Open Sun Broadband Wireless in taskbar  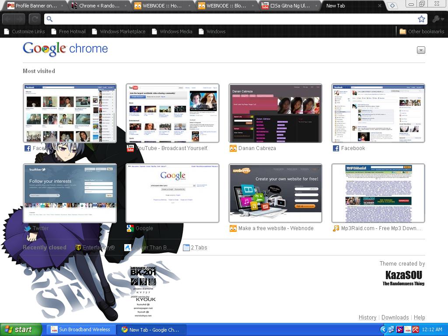tap(80, 329)
